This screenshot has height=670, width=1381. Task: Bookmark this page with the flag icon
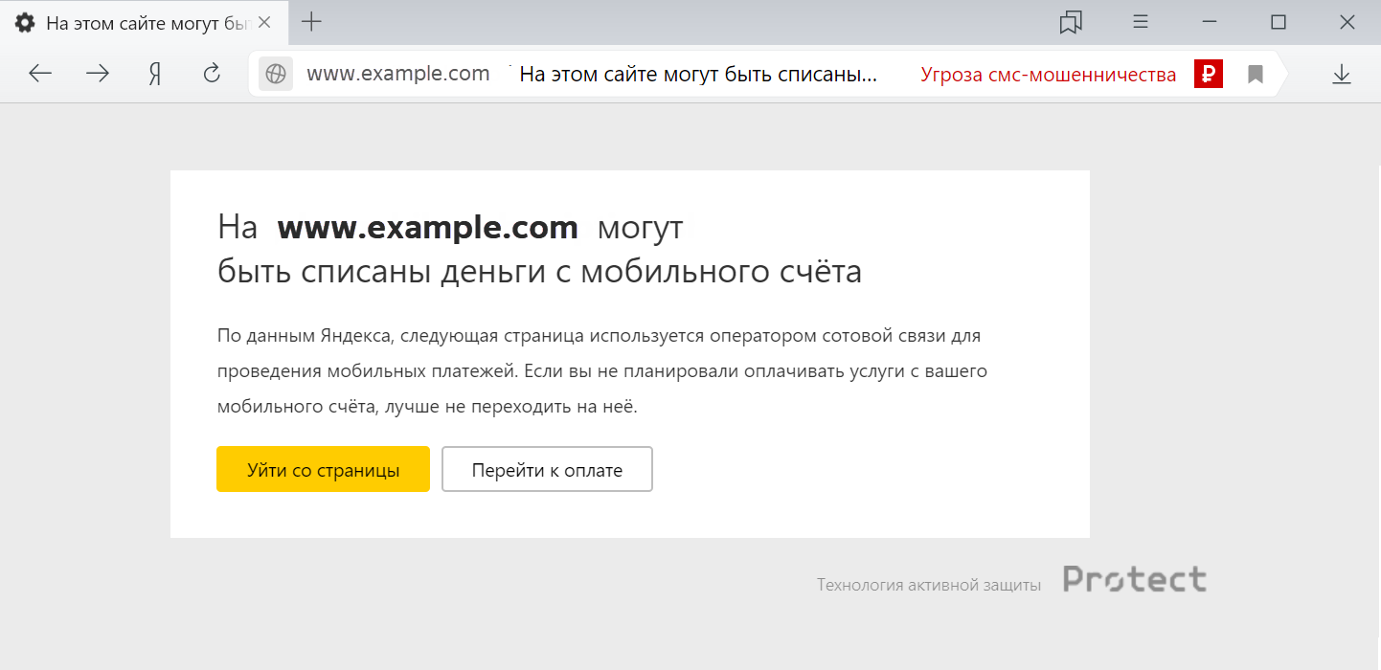pos(1256,74)
